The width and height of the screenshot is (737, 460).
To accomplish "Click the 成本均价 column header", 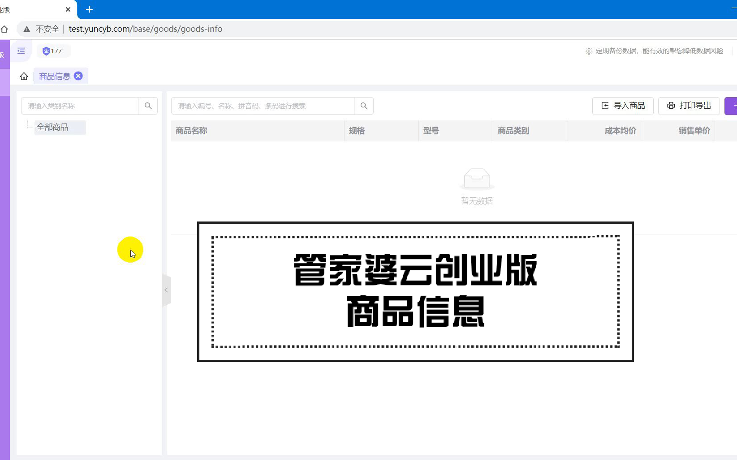I will tap(620, 131).
